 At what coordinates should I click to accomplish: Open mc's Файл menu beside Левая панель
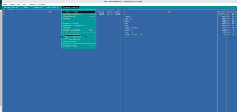26,7
